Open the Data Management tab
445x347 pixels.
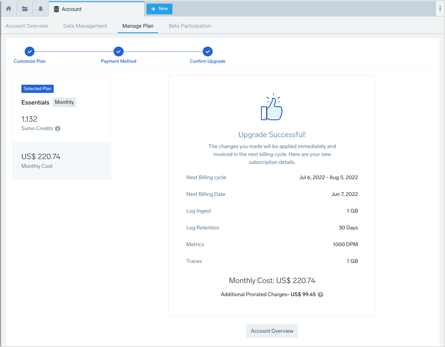(x=85, y=26)
